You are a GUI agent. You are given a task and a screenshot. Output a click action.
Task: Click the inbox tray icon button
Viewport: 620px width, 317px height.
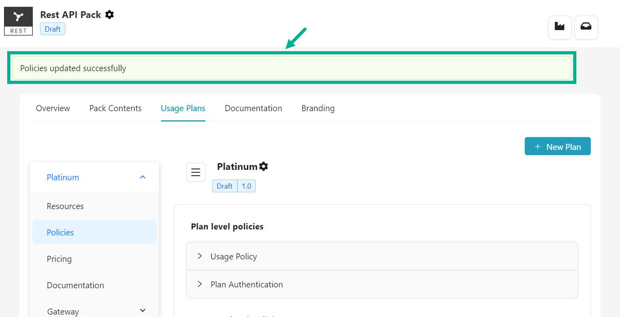click(586, 27)
